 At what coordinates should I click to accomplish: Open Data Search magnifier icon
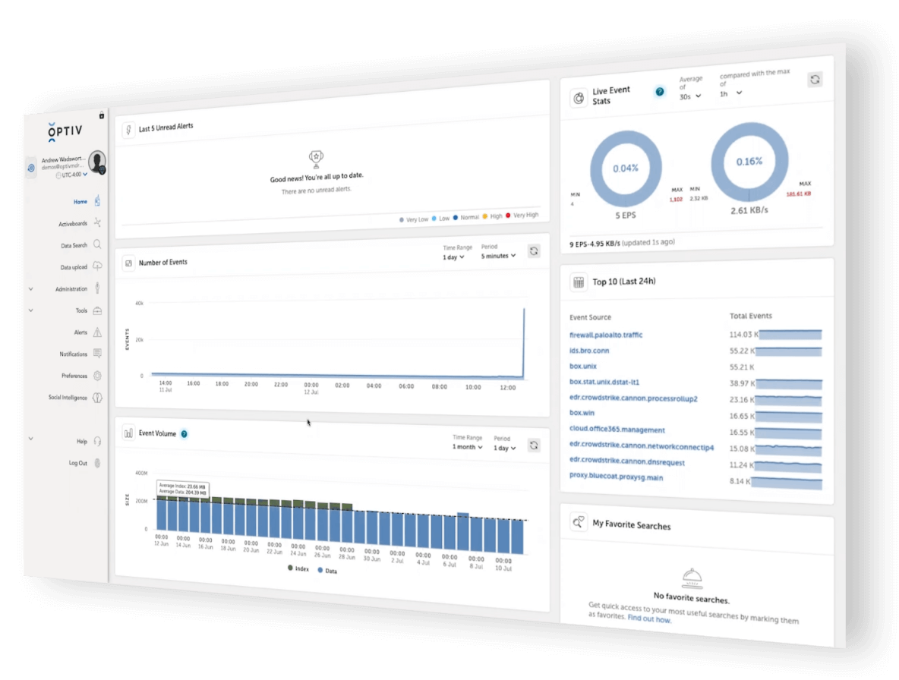(x=97, y=245)
